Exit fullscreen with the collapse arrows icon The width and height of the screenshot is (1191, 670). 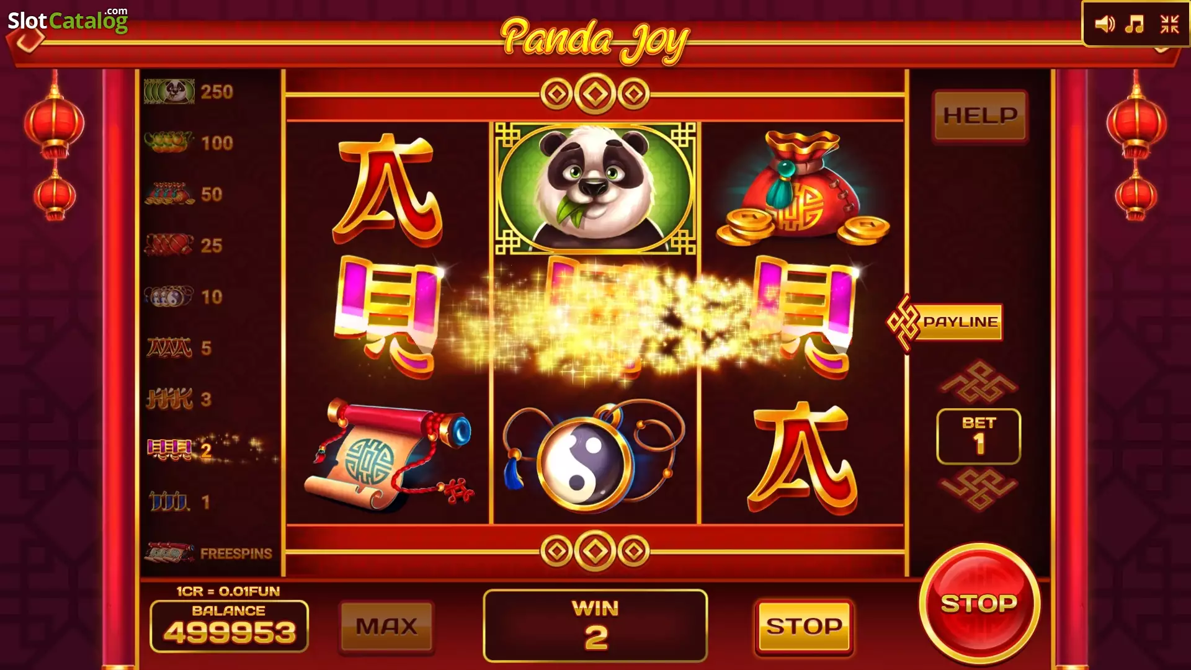tap(1169, 24)
